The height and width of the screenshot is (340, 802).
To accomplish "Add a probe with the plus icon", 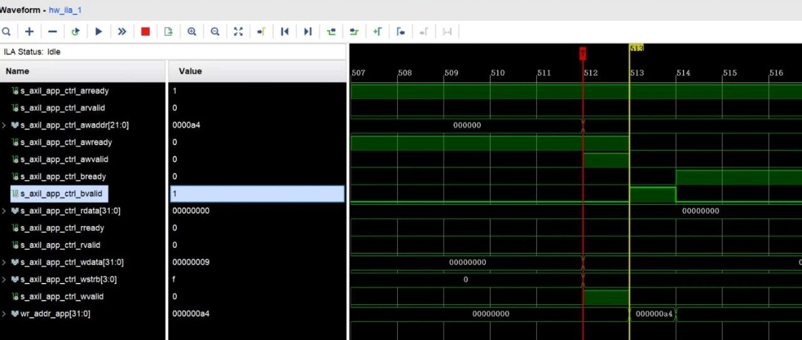I will (x=29, y=31).
